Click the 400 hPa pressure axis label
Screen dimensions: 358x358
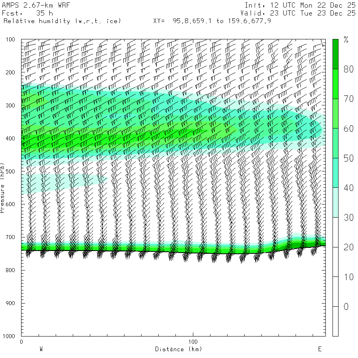[10, 138]
